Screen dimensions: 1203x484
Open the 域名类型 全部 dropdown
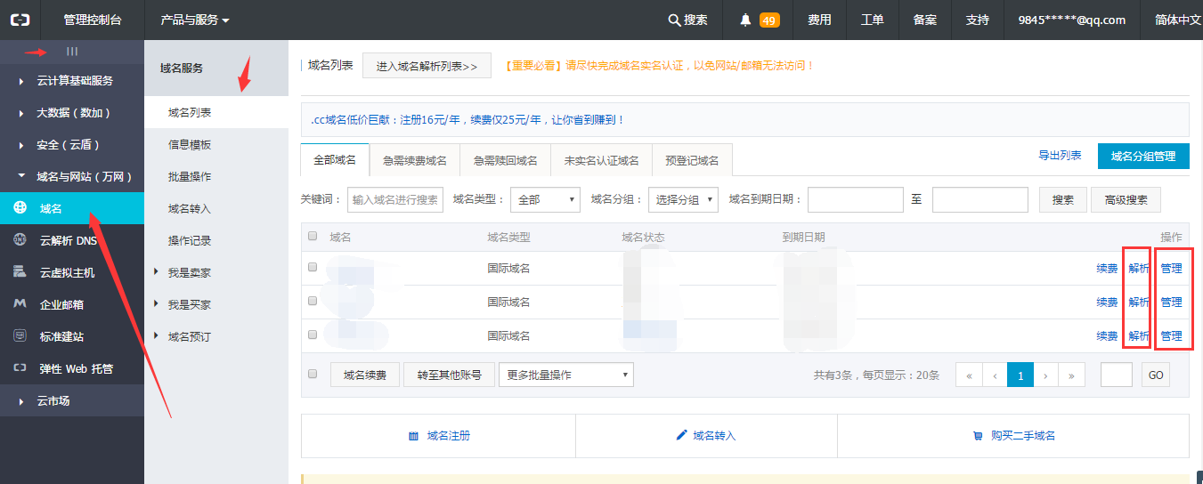click(x=545, y=199)
